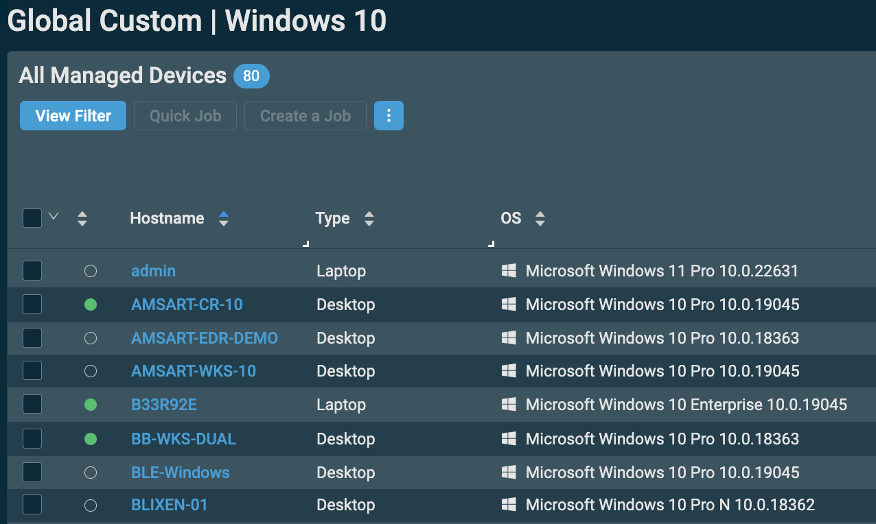Check the box for BLE-Windows

click(x=32, y=472)
